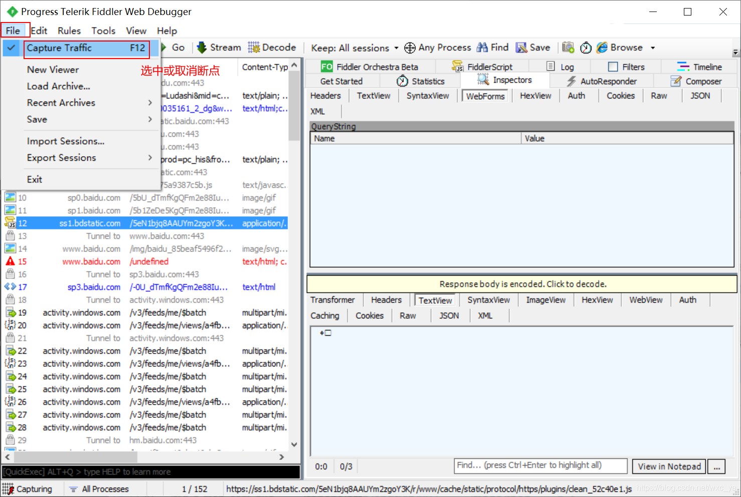The image size is (741, 497).
Task: Click the Content-Type column header
Action: (x=265, y=67)
